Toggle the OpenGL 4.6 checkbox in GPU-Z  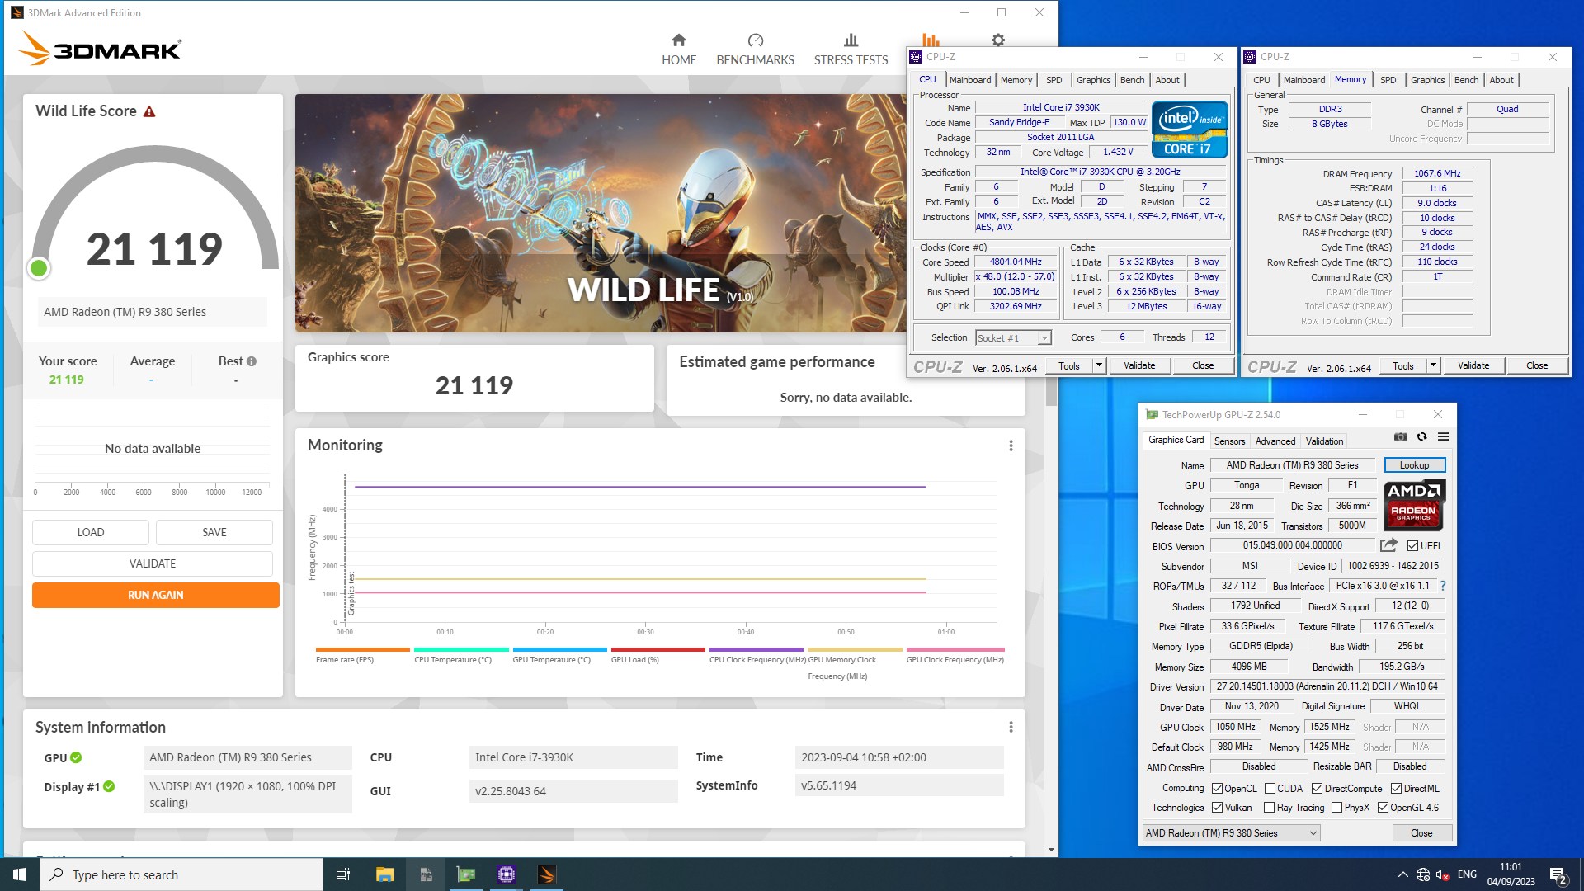pos(1383,808)
